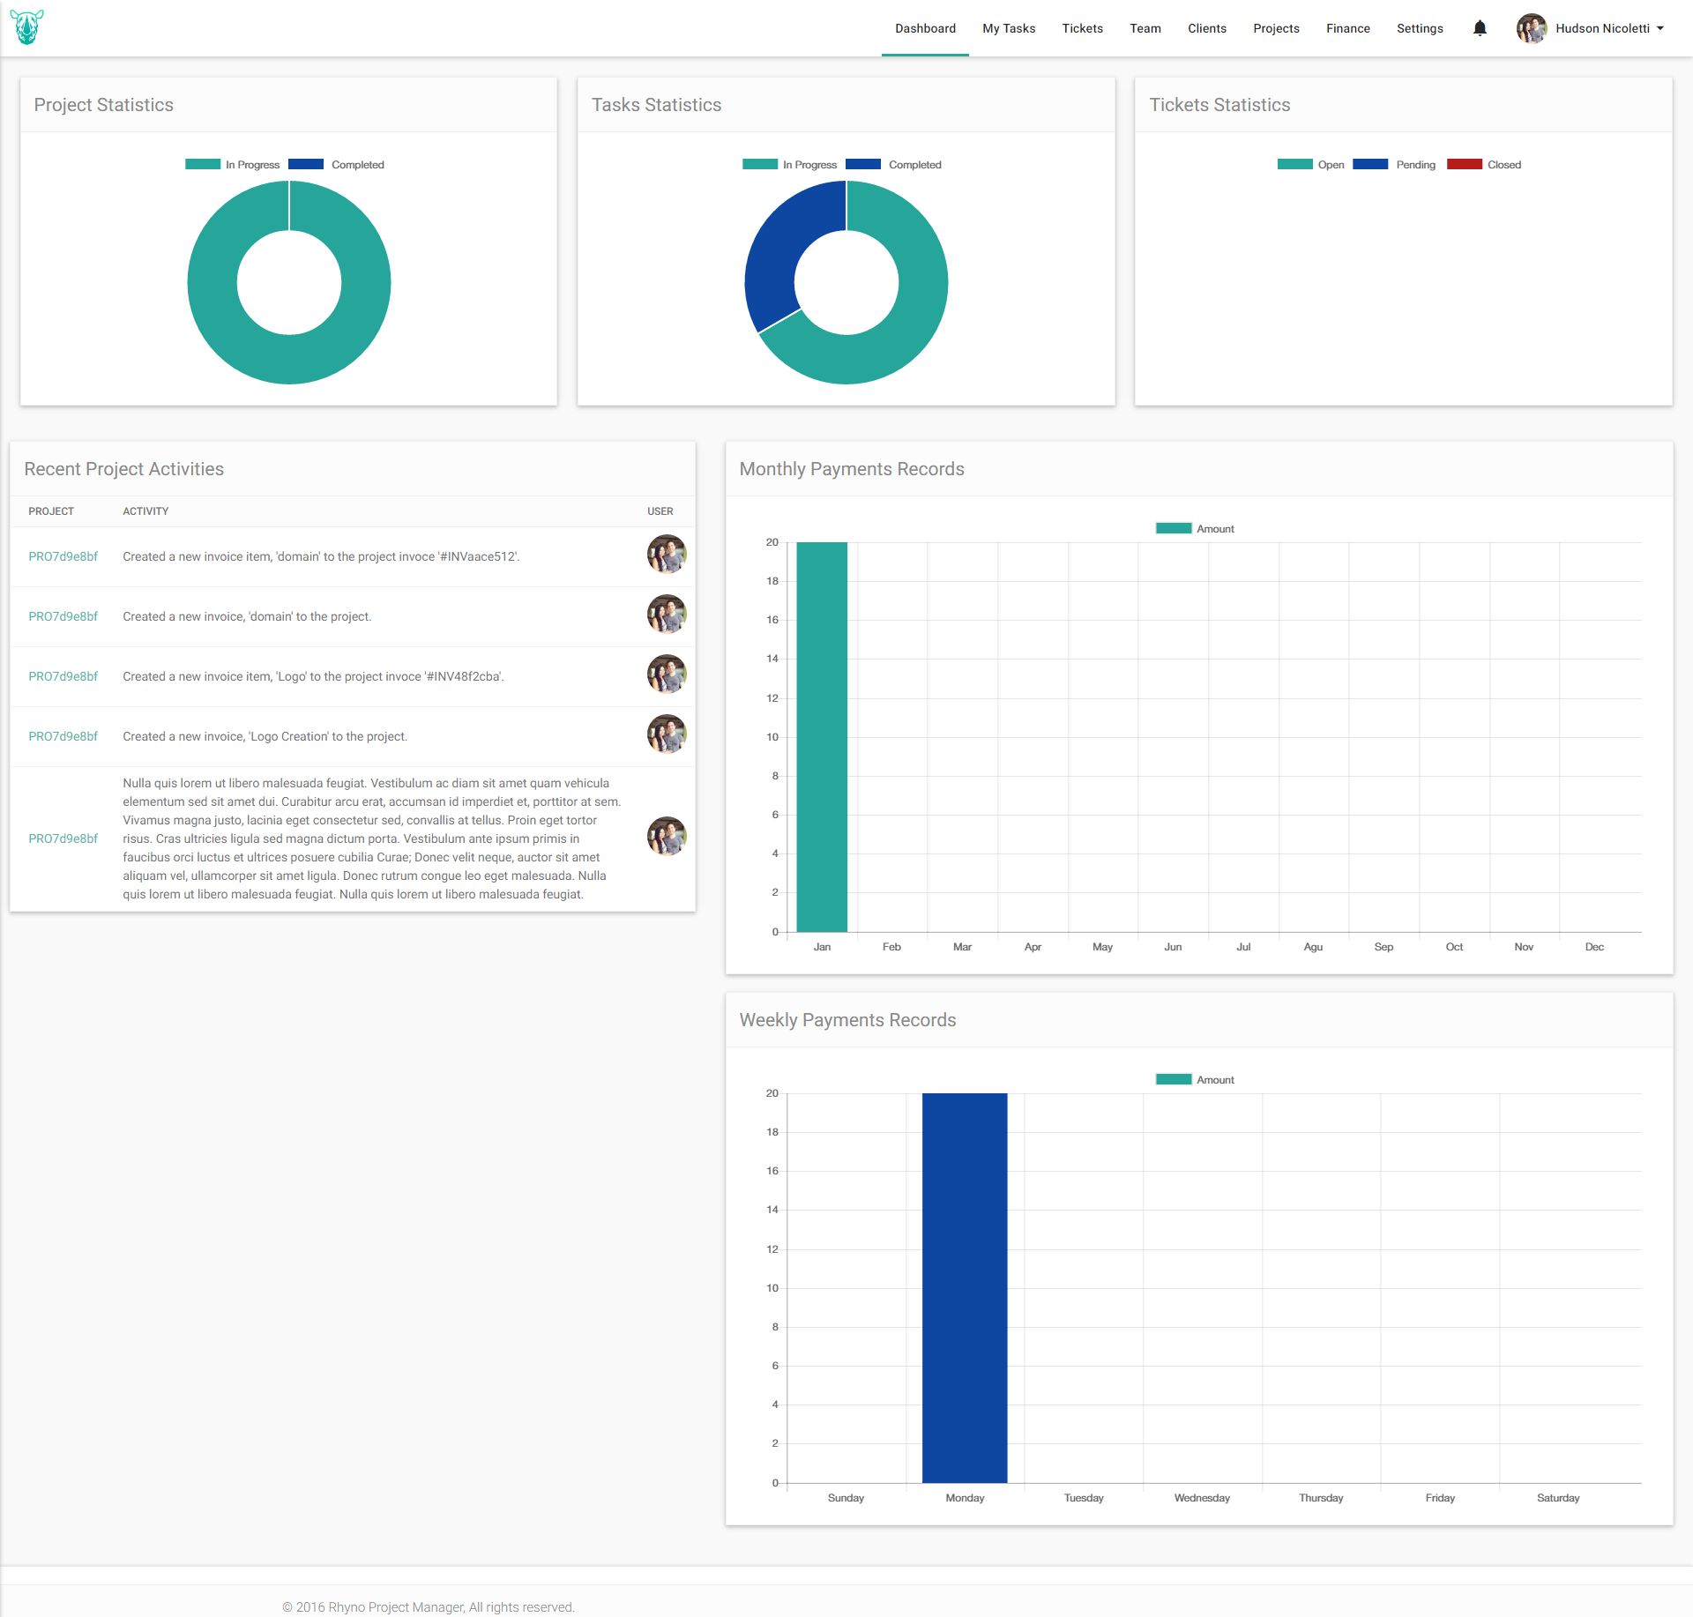1693x1617 pixels.
Task: Open the My Tasks menu item
Action: [x=1009, y=28]
